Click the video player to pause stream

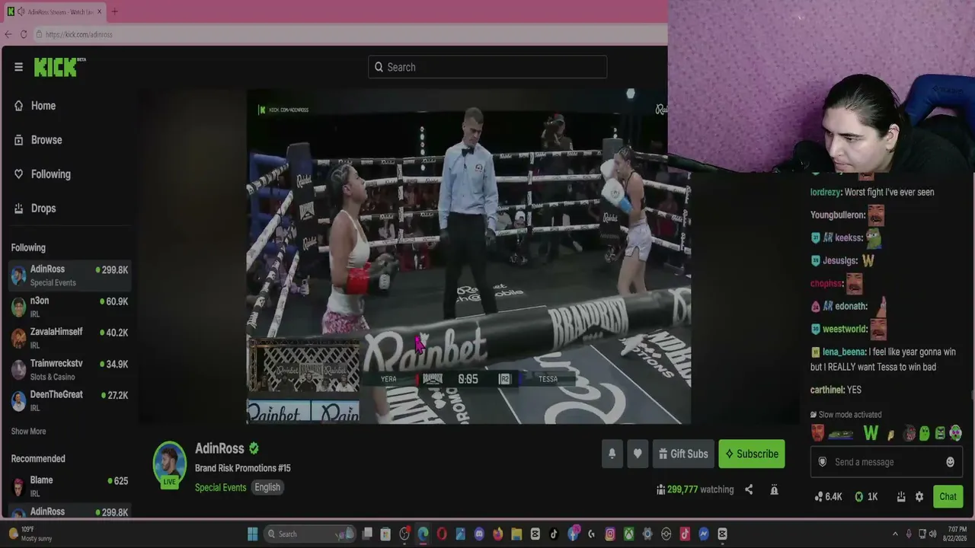pyautogui.click(x=468, y=256)
